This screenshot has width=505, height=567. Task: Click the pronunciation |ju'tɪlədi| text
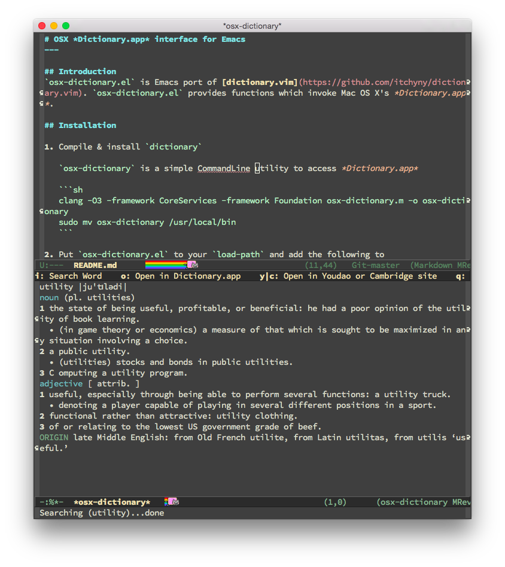(x=103, y=286)
